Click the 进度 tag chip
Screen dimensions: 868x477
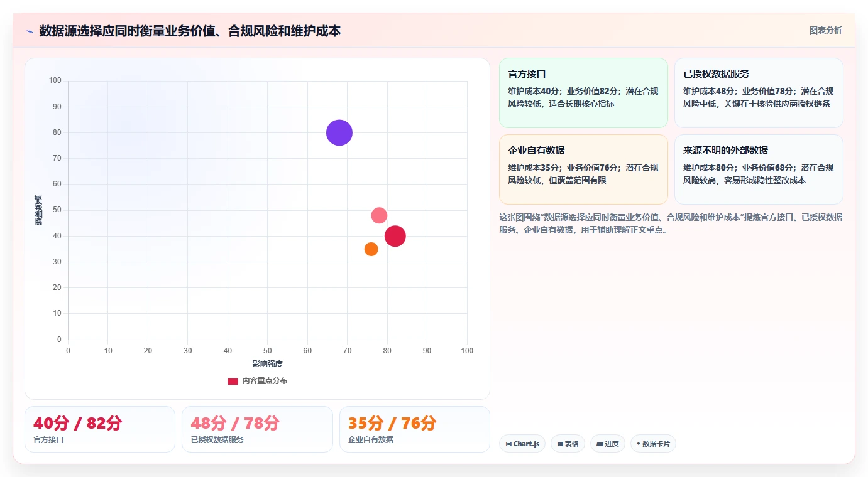(x=608, y=444)
